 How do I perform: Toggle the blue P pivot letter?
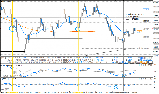click(x=77, y=60)
